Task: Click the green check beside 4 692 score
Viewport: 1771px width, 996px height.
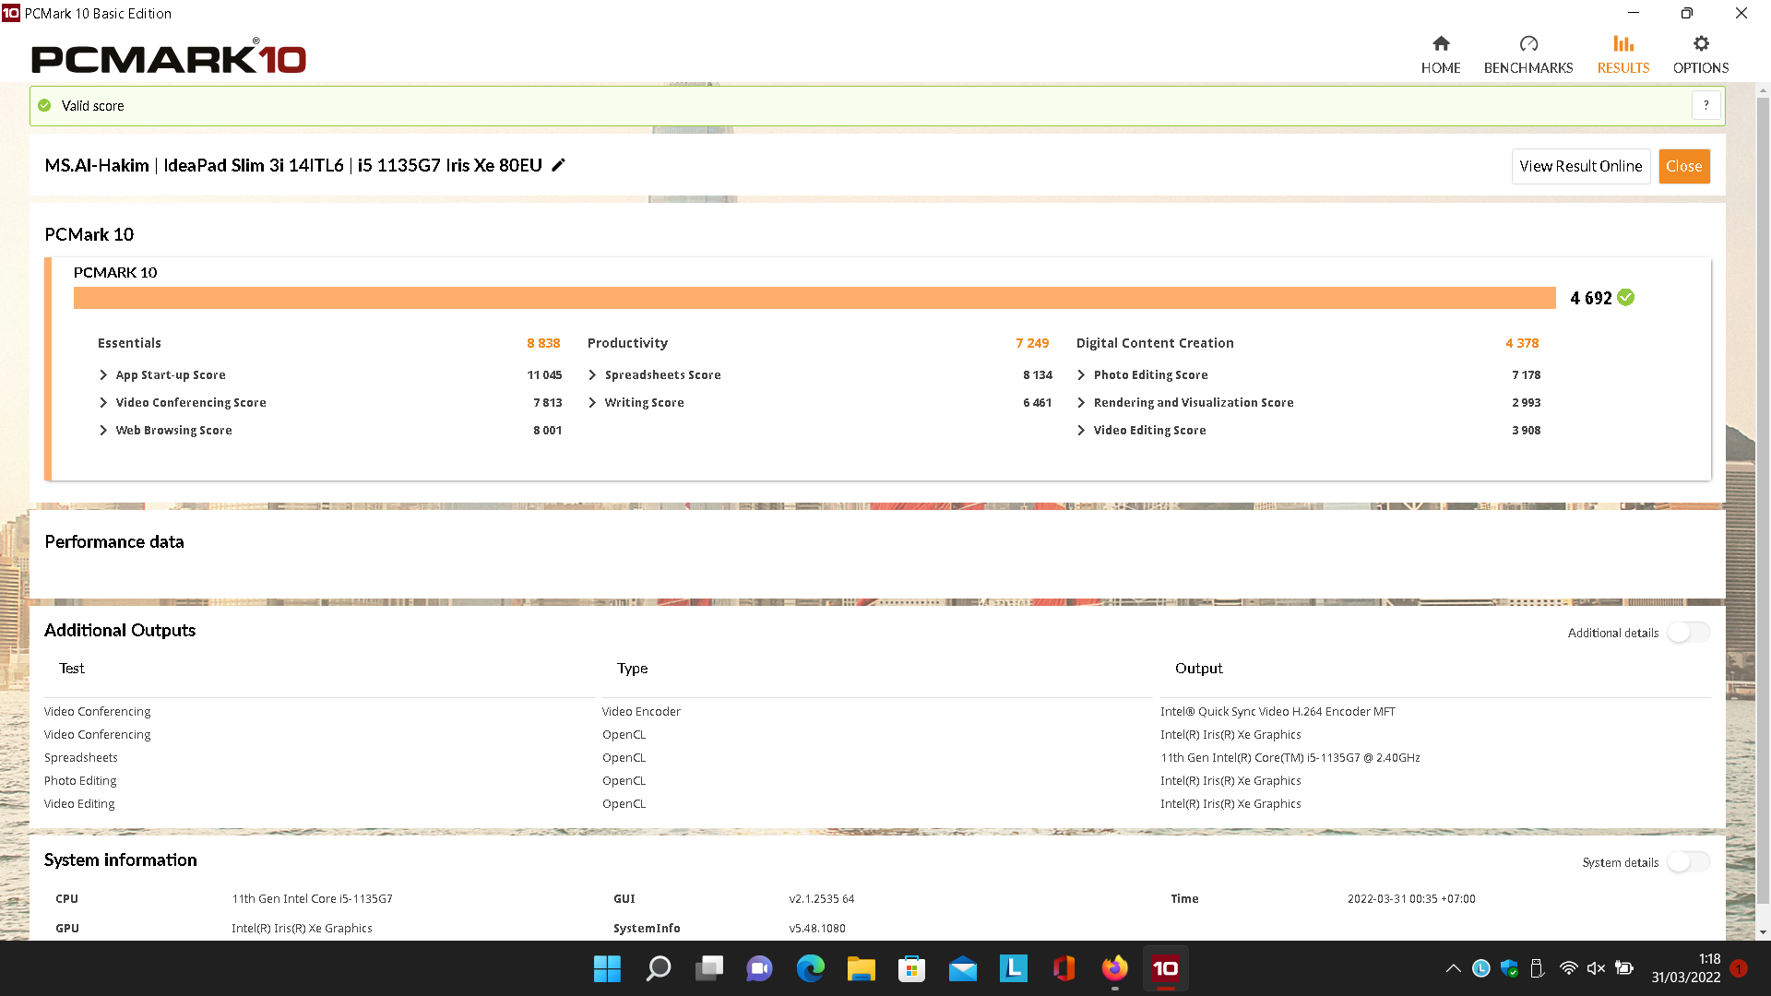Action: [1626, 298]
